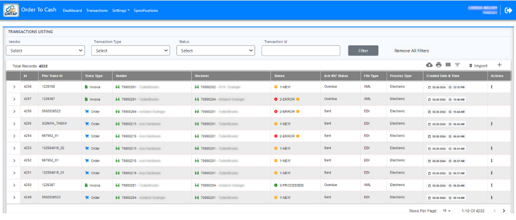Sort by the Status column header

pyautogui.click(x=279, y=76)
